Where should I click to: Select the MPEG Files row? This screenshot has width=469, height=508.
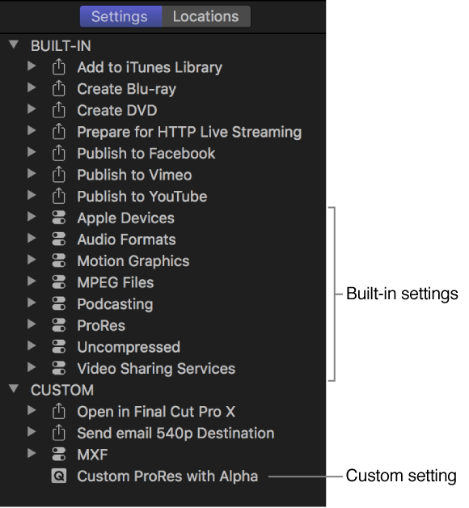[163, 282]
